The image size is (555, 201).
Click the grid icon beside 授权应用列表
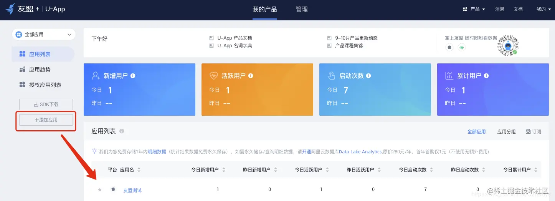pos(22,85)
